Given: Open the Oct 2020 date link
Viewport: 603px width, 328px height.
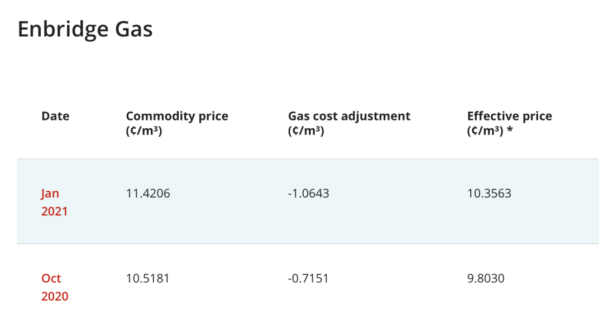Looking at the screenshot, I should pyautogui.click(x=55, y=287).
